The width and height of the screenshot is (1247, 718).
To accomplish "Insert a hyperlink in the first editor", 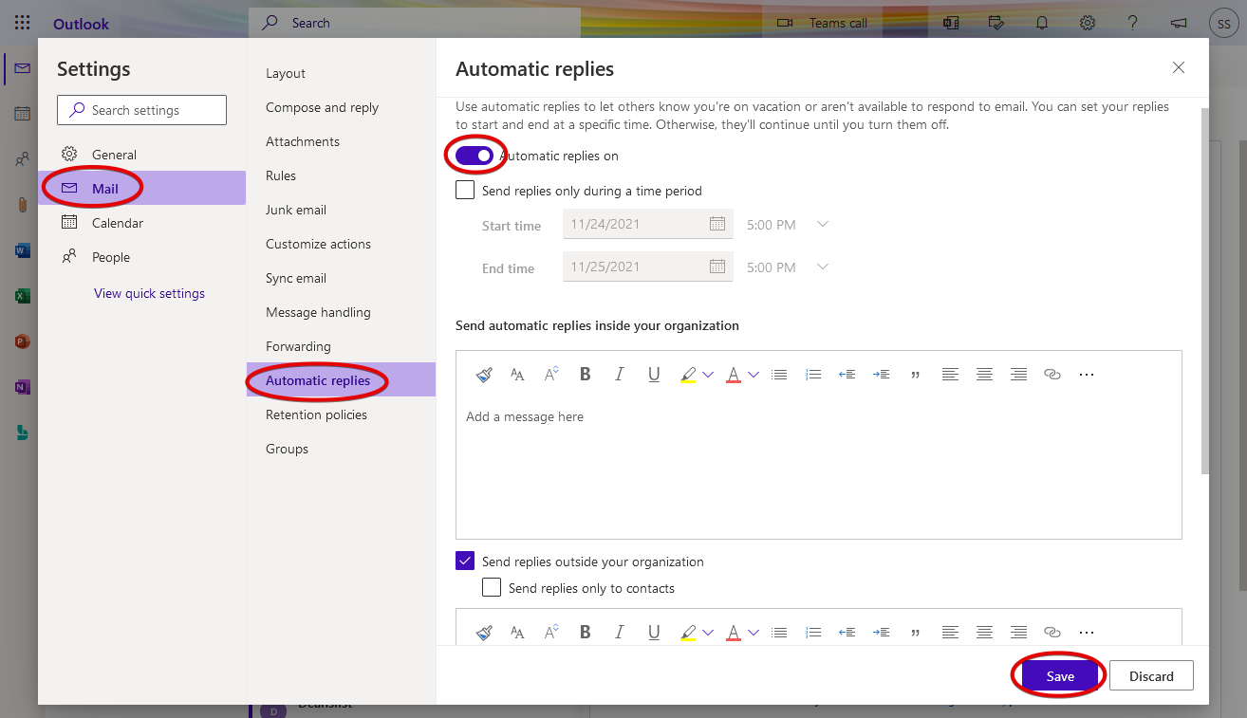I will click(x=1052, y=375).
